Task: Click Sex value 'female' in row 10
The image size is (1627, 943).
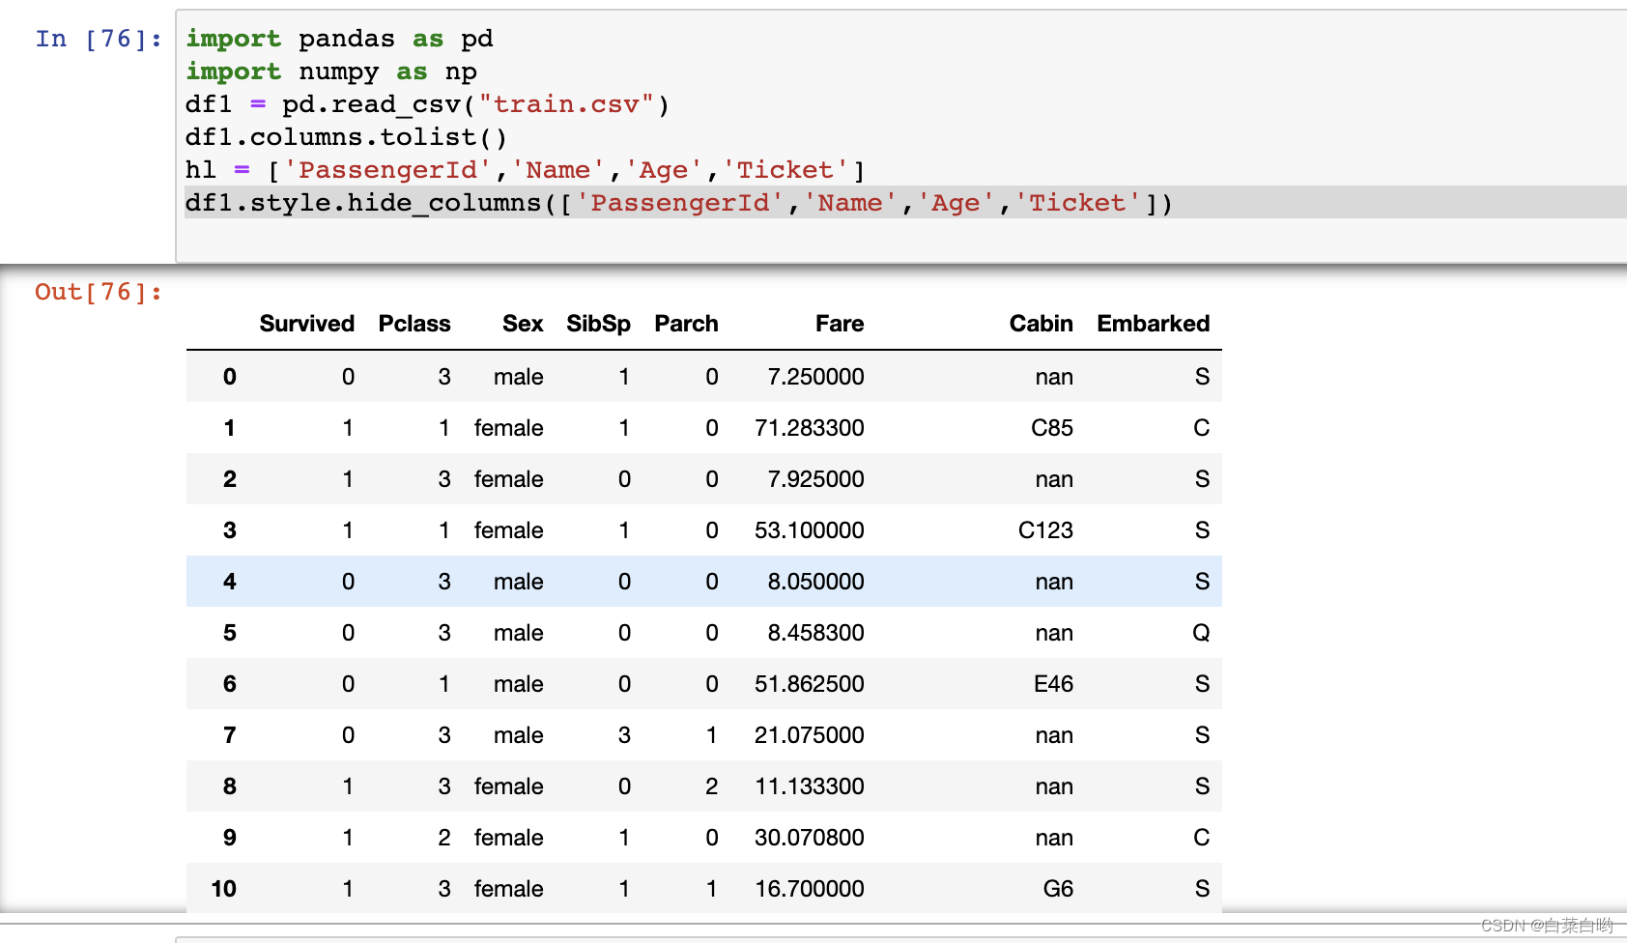Action: point(508,889)
